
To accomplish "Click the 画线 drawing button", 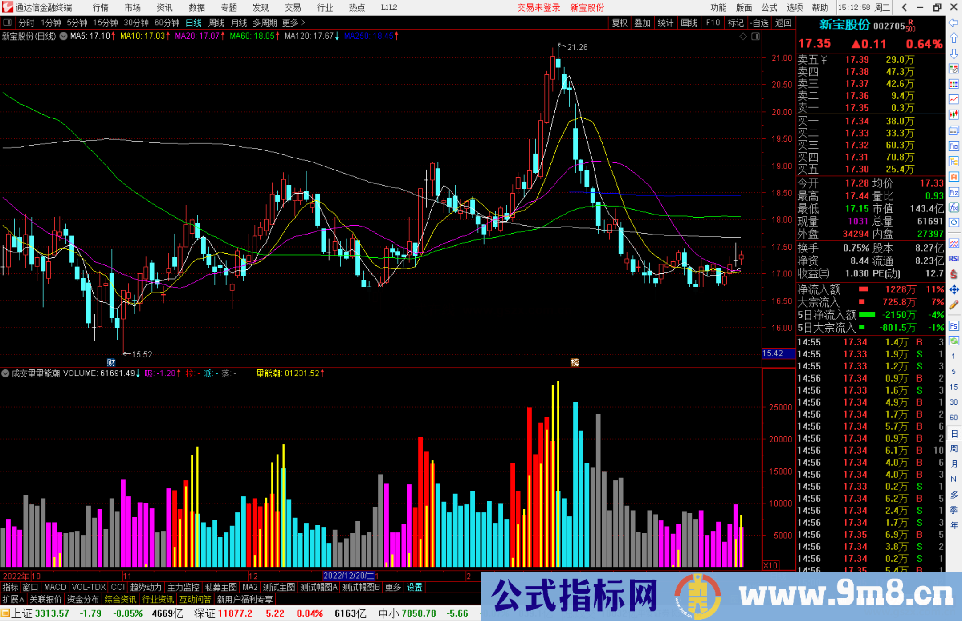I will (689, 23).
